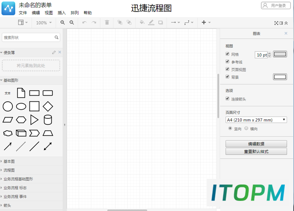Click the line color pencil icon
294x211 pixels.
pyautogui.click(x=151, y=22)
